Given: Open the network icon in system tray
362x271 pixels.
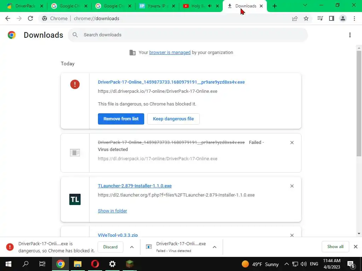Looking at the screenshot, I should pyautogui.click(x=295, y=264).
